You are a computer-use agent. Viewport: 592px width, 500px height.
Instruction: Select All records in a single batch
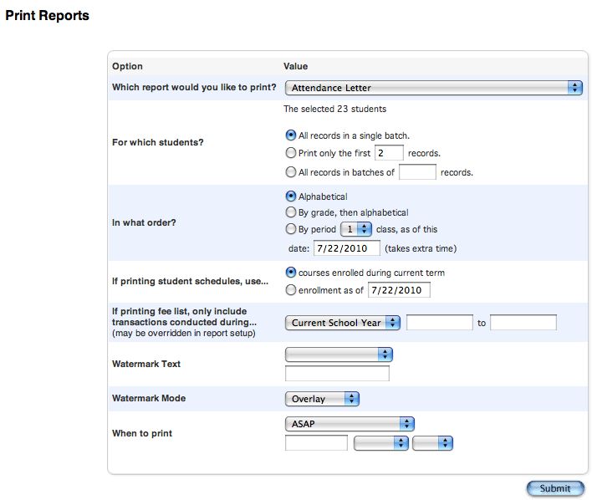coord(291,135)
